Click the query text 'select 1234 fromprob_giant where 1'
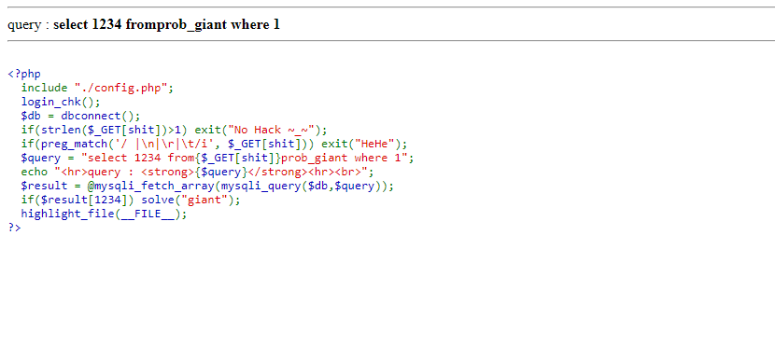Viewport: 775px width, 346px height. pyautogui.click(x=166, y=24)
